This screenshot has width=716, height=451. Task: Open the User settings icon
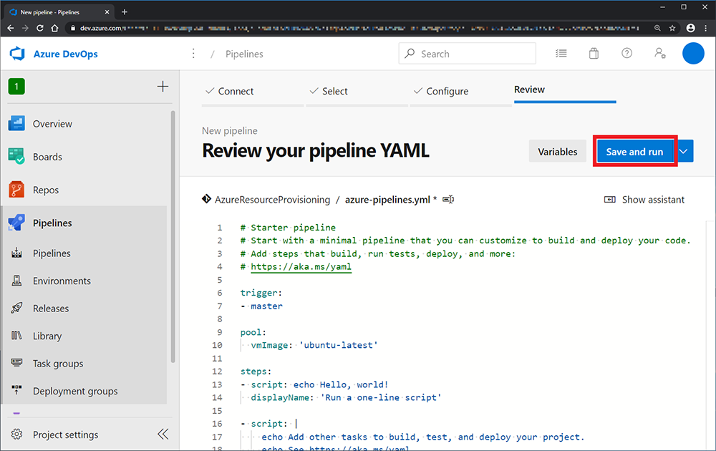660,54
